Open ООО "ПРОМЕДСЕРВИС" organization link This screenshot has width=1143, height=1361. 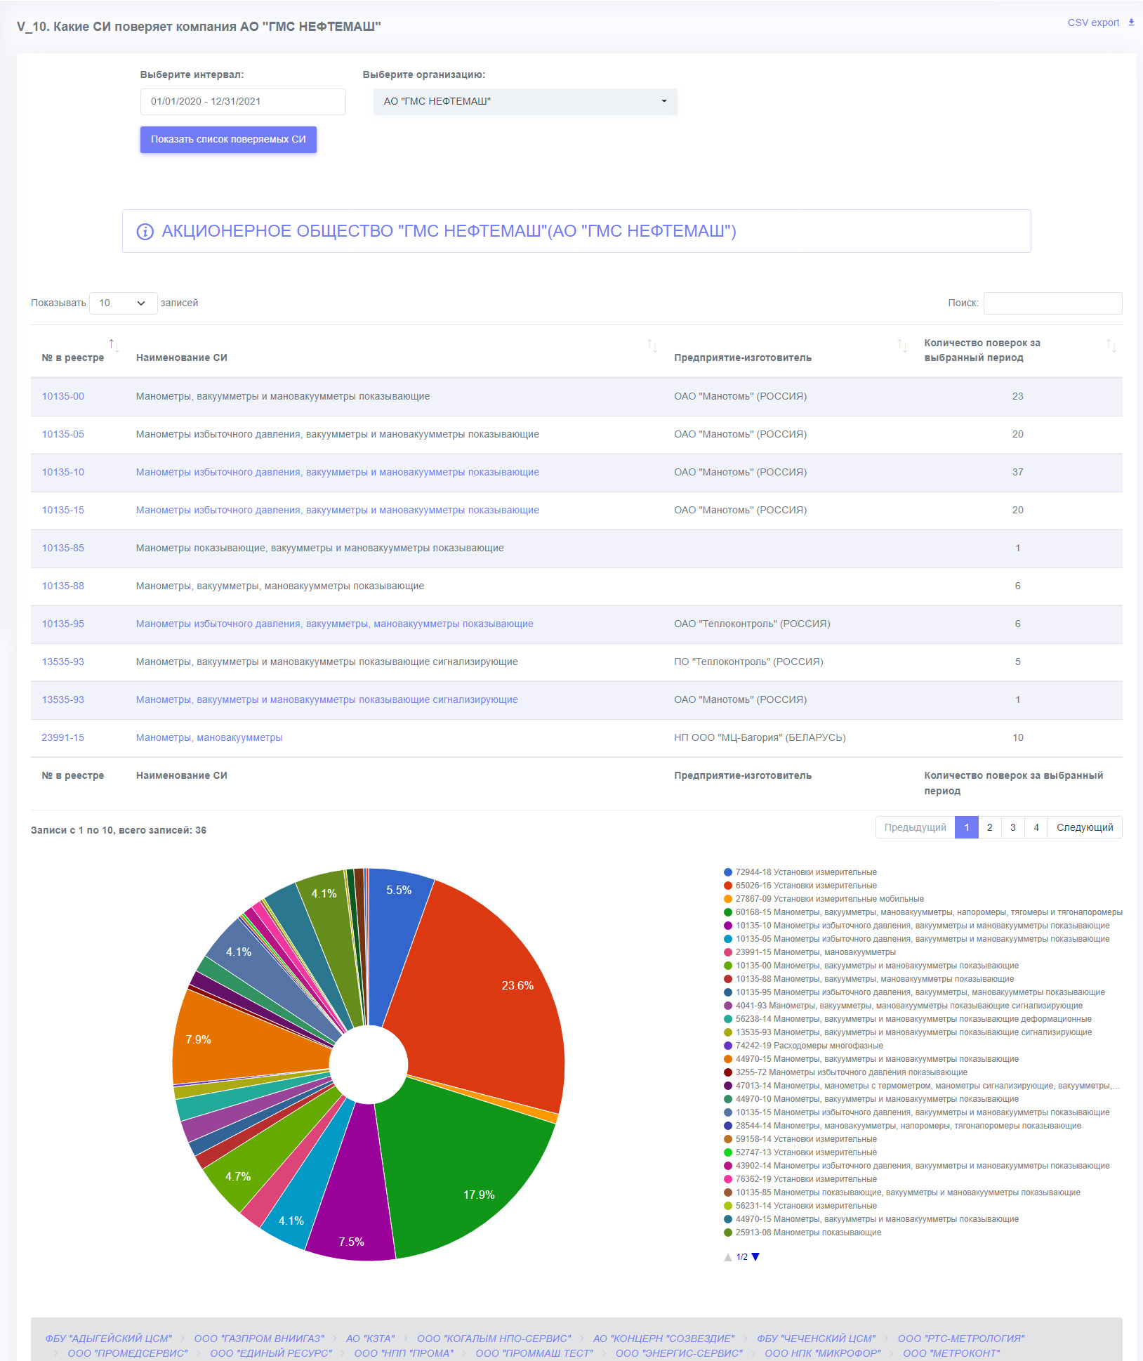[128, 1353]
